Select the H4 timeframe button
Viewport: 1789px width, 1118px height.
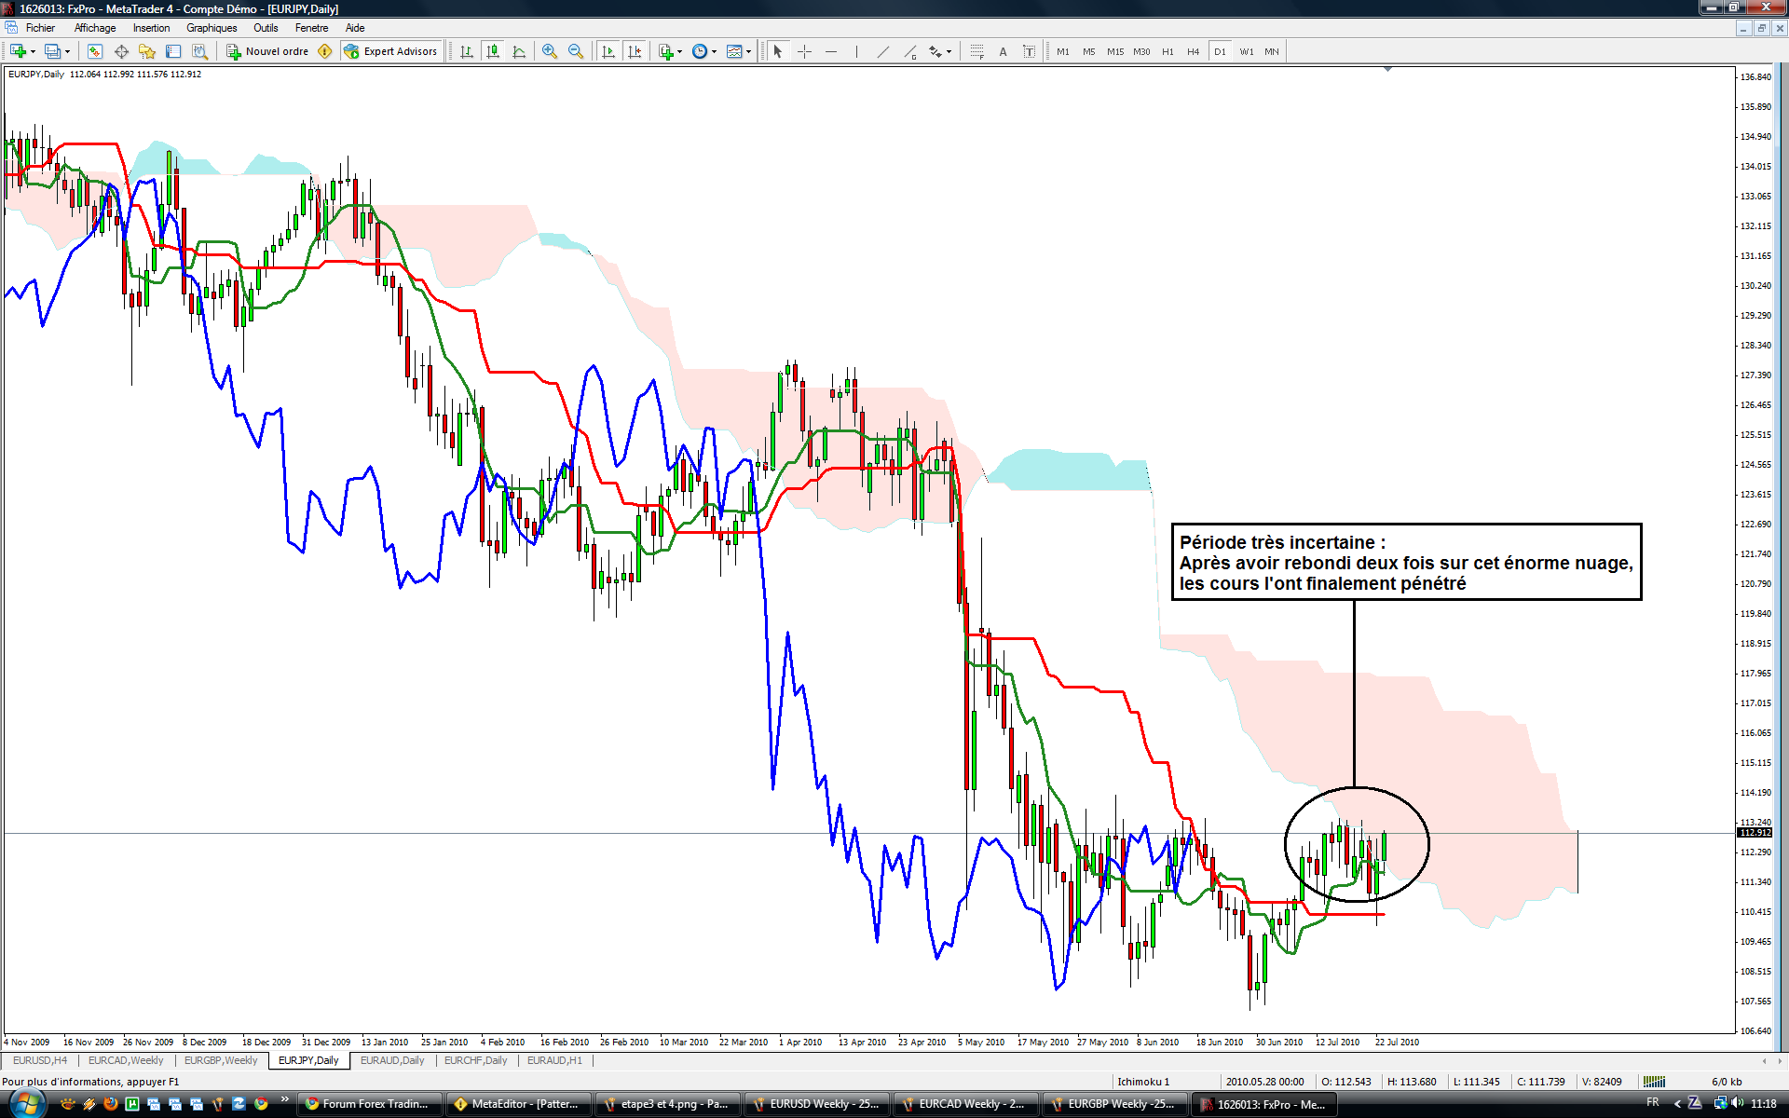coord(1193,51)
